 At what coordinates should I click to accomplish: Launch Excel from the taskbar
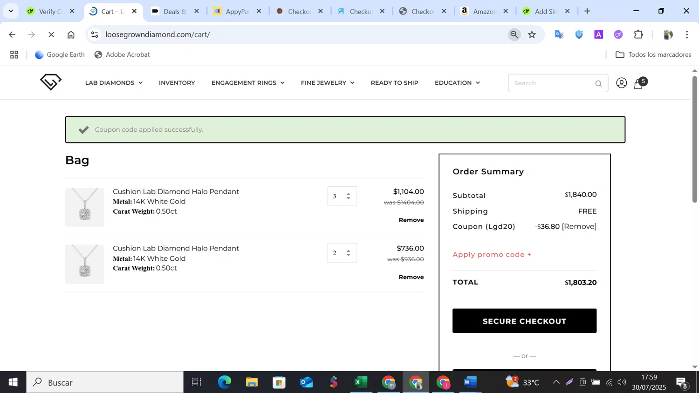[x=361, y=382]
